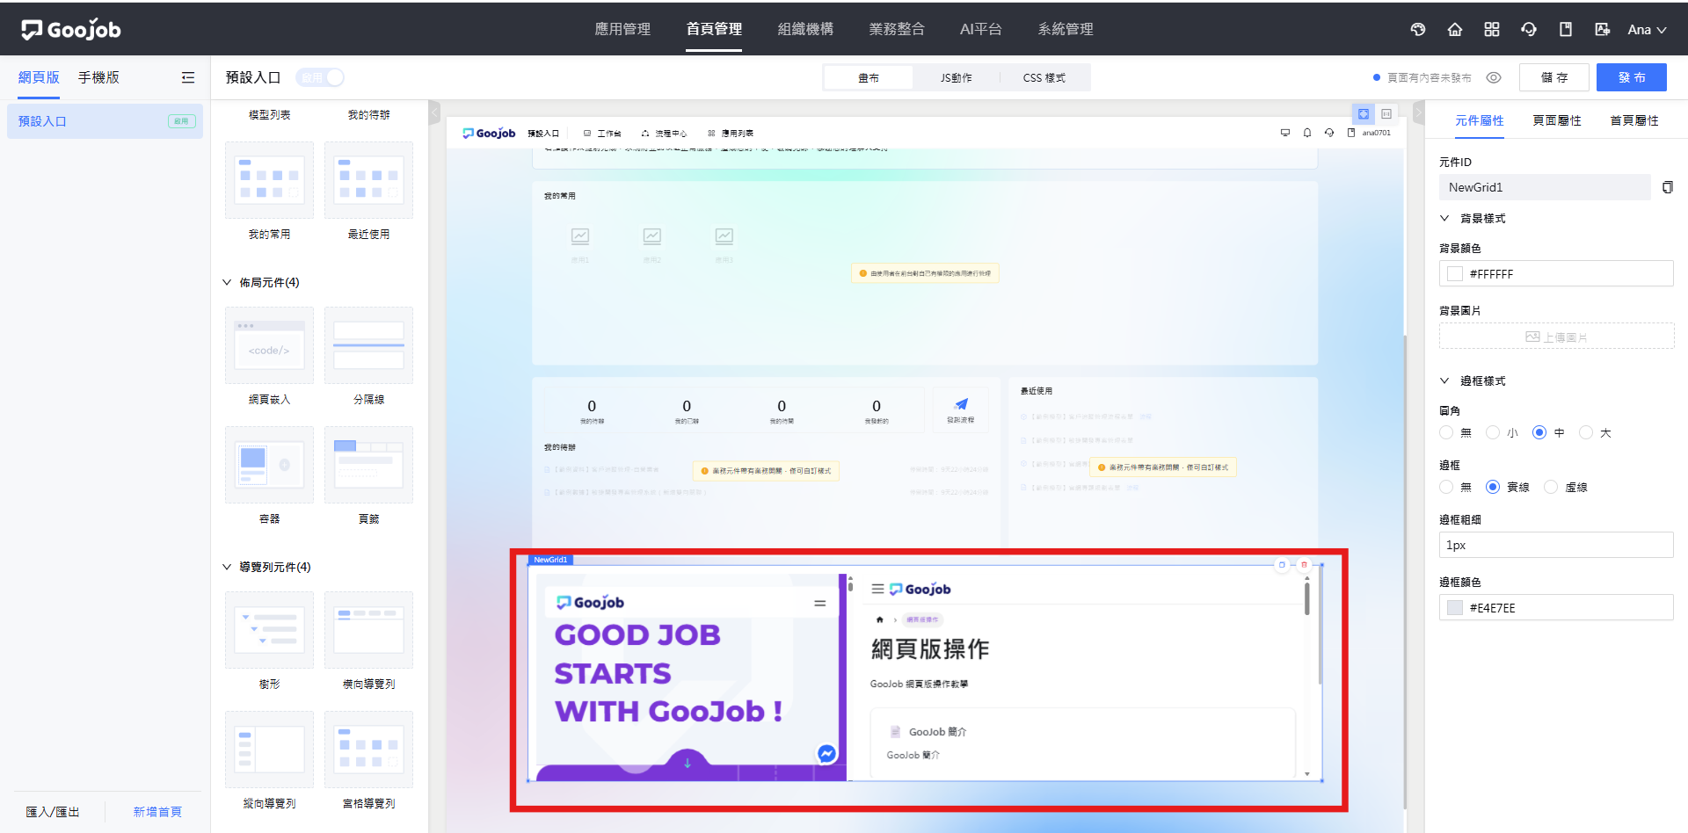This screenshot has width=1688, height=833.
Task: Copy the component ID NewGrid1
Action: pyautogui.click(x=1668, y=187)
